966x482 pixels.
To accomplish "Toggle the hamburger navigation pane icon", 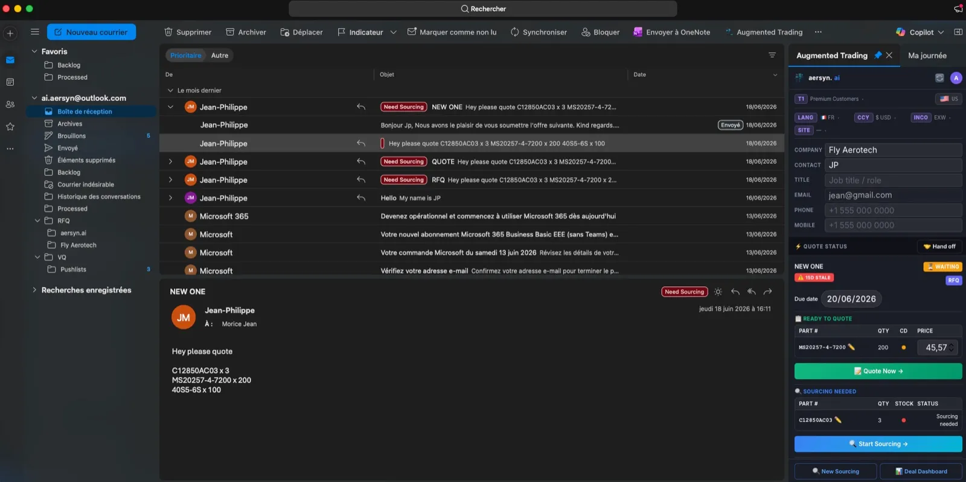I will [35, 32].
